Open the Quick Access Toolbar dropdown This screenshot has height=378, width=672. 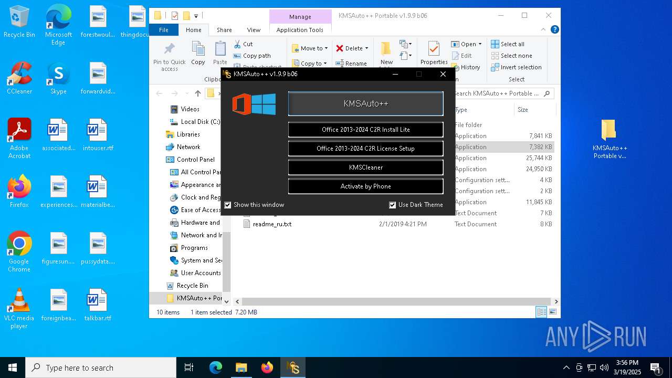tap(196, 16)
